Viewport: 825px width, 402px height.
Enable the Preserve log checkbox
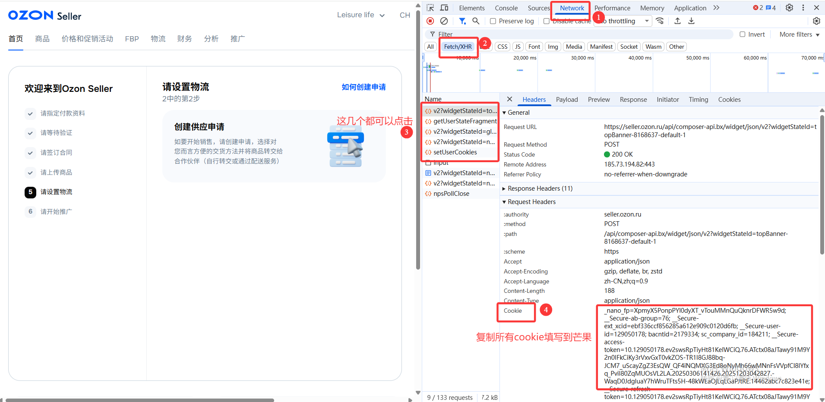click(493, 21)
